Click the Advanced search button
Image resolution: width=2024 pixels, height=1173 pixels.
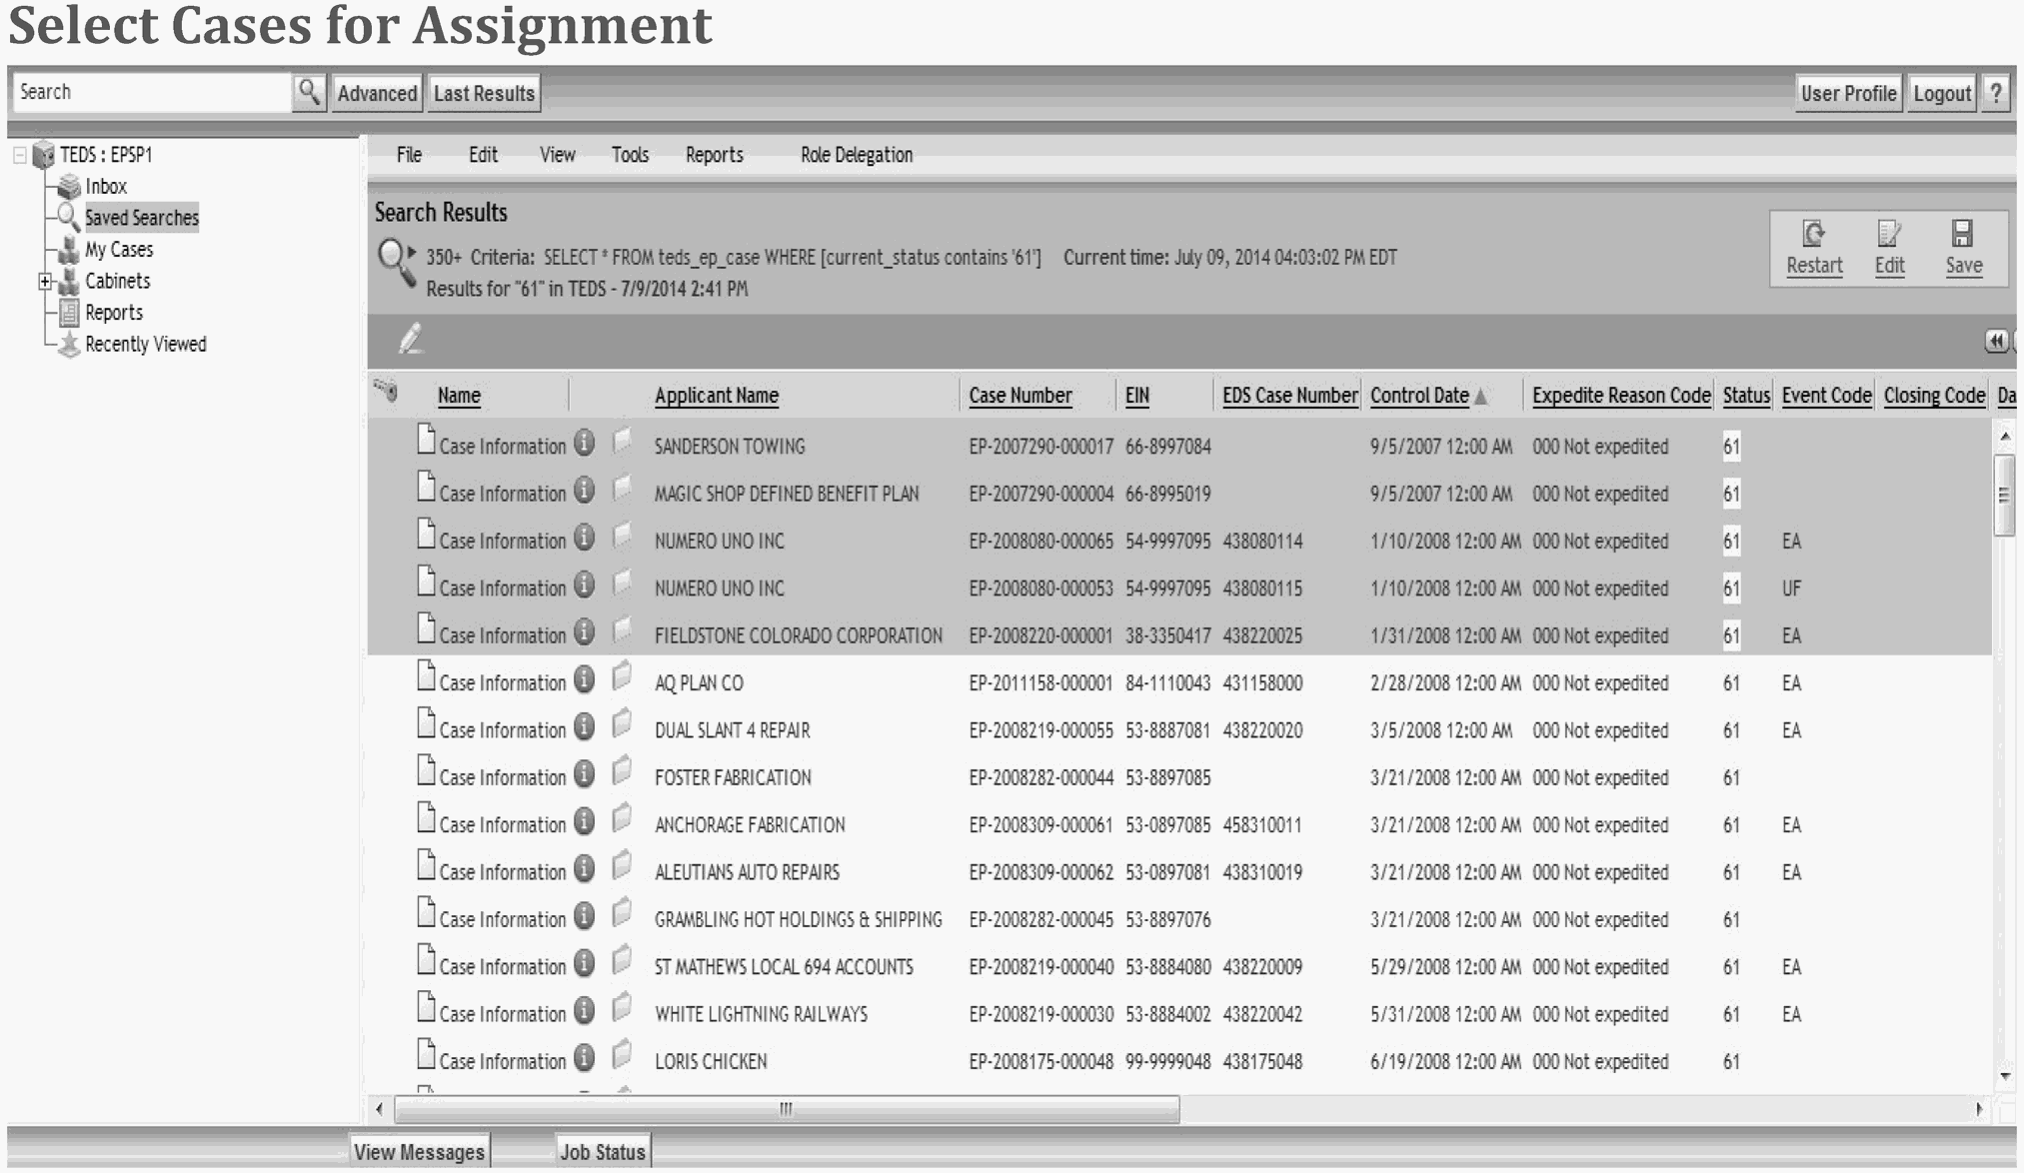(377, 93)
